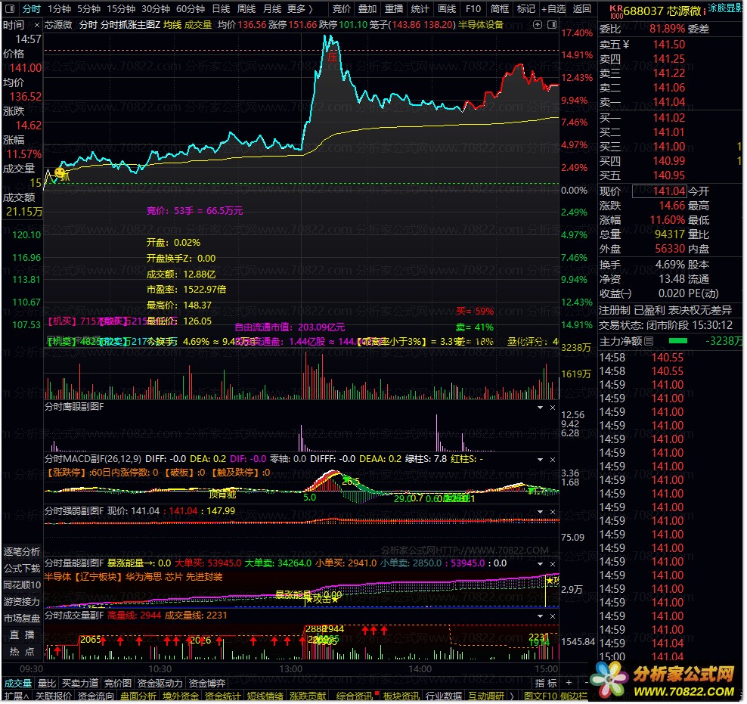Click the 重播 replay button
This screenshot has width=747, height=704.
395,9
